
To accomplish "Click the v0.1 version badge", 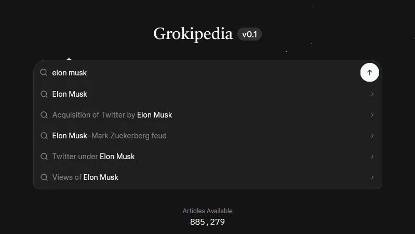I will click(249, 34).
